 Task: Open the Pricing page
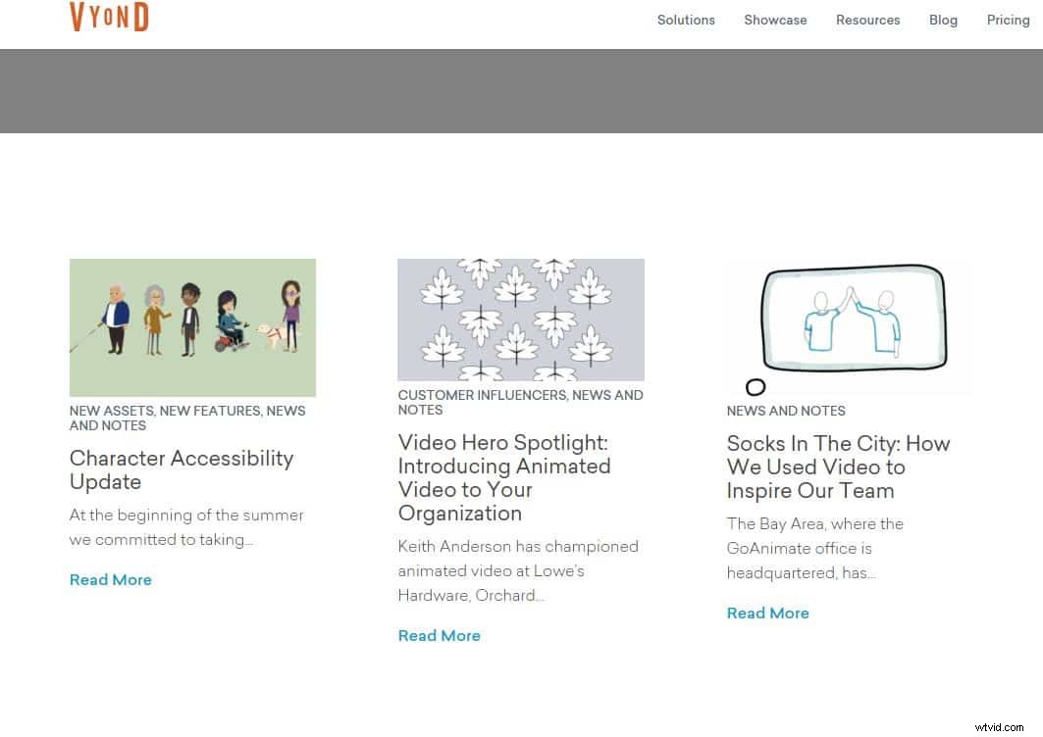pyautogui.click(x=1008, y=20)
